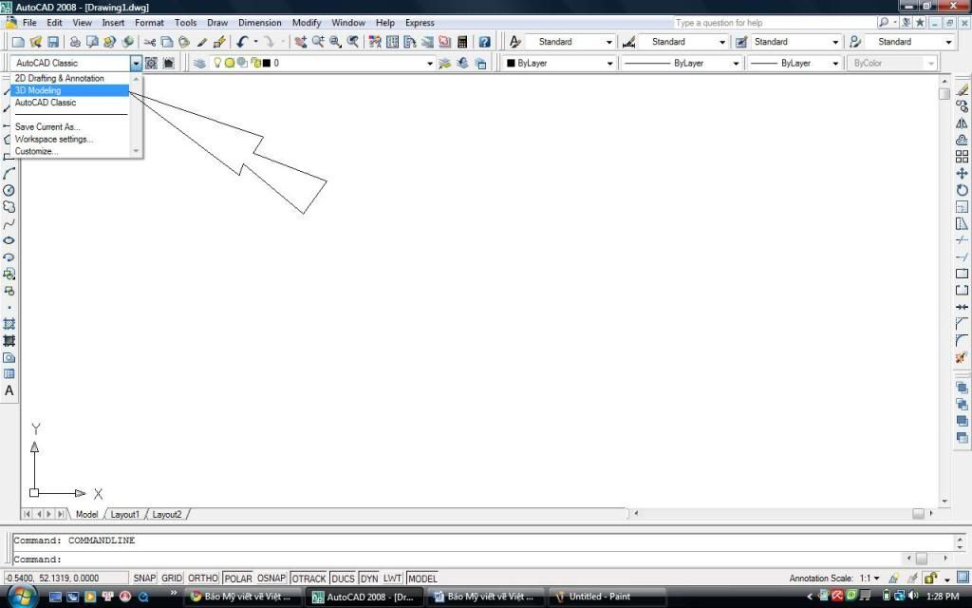
Task: Open the lineweight ByLayer dropdown
Action: tap(835, 64)
